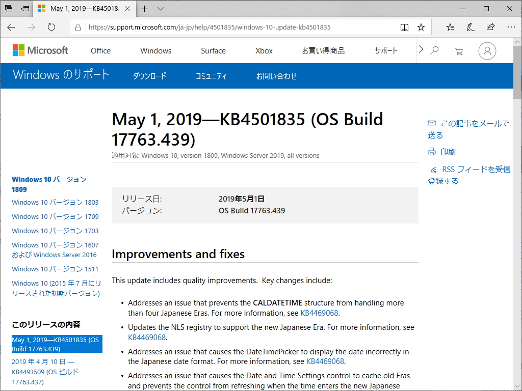Select May 1, 2019—KB4501835 sidebar entry
The height and width of the screenshot is (391, 522).
57,344
